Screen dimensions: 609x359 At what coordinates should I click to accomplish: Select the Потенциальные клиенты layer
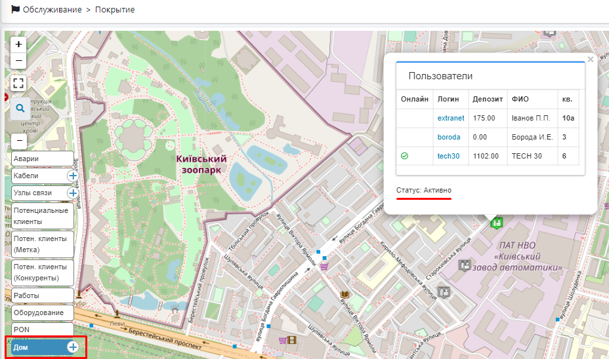point(43,216)
